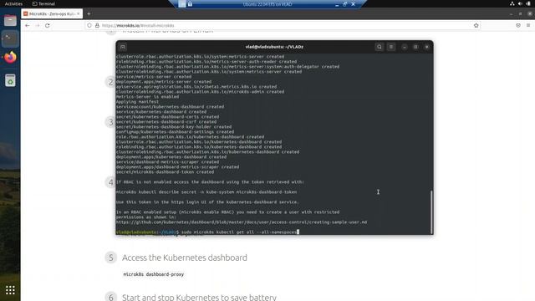Switch to Firefox from the dock

(x=10, y=58)
